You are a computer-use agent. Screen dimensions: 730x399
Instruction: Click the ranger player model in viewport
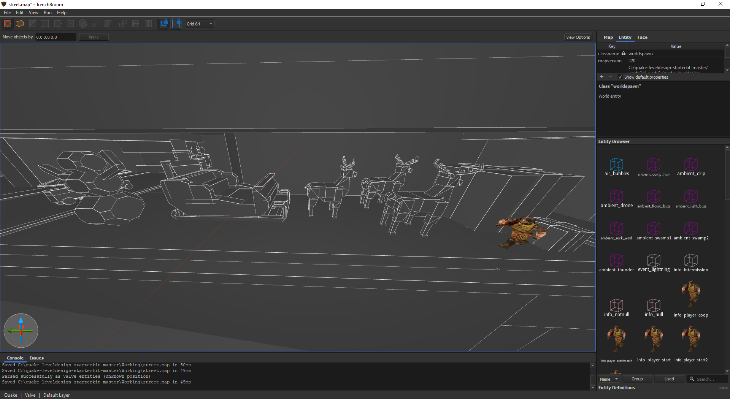click(x=522, y=232)
